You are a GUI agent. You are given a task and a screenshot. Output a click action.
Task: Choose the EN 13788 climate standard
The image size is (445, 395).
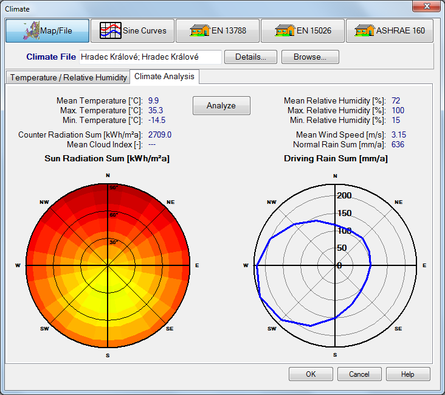click(218, 30)
